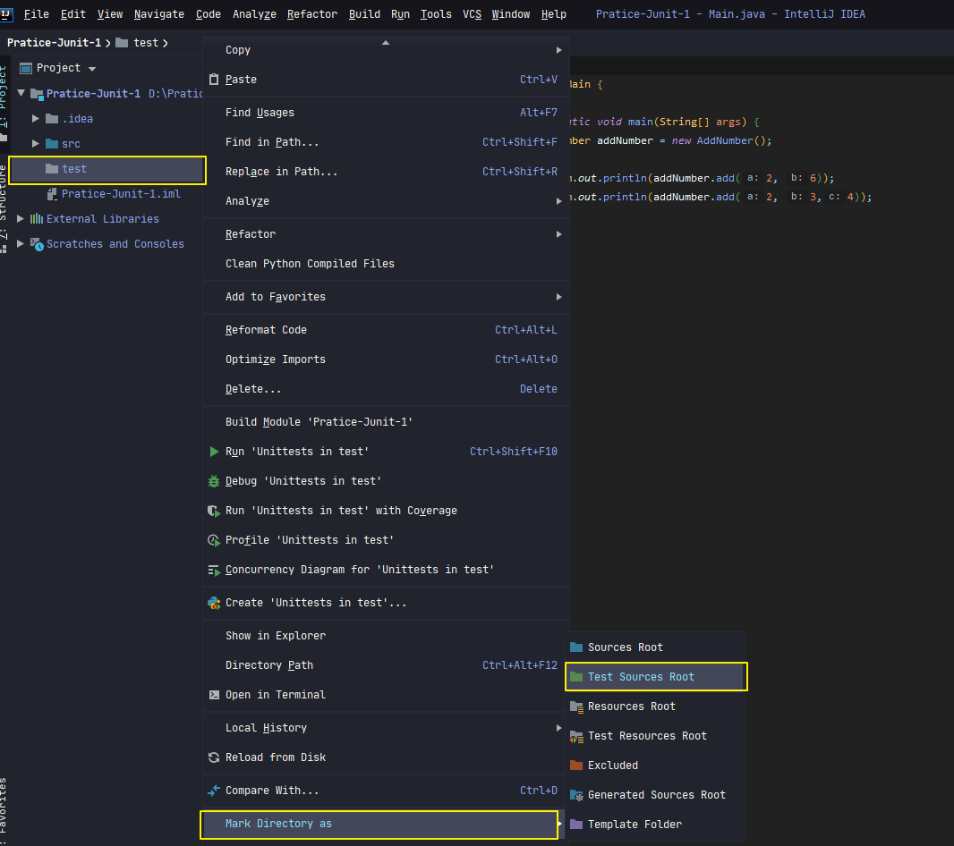Click the Pratice-Junit-1.iml file icon
Viewport: 954px width, 846px height.
pyautogui.click(x=52, y=194)
